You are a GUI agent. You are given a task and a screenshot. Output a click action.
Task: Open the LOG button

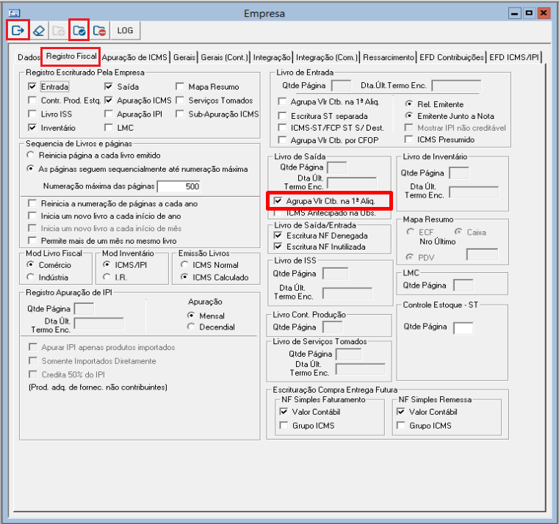click(x=125, y=31)
